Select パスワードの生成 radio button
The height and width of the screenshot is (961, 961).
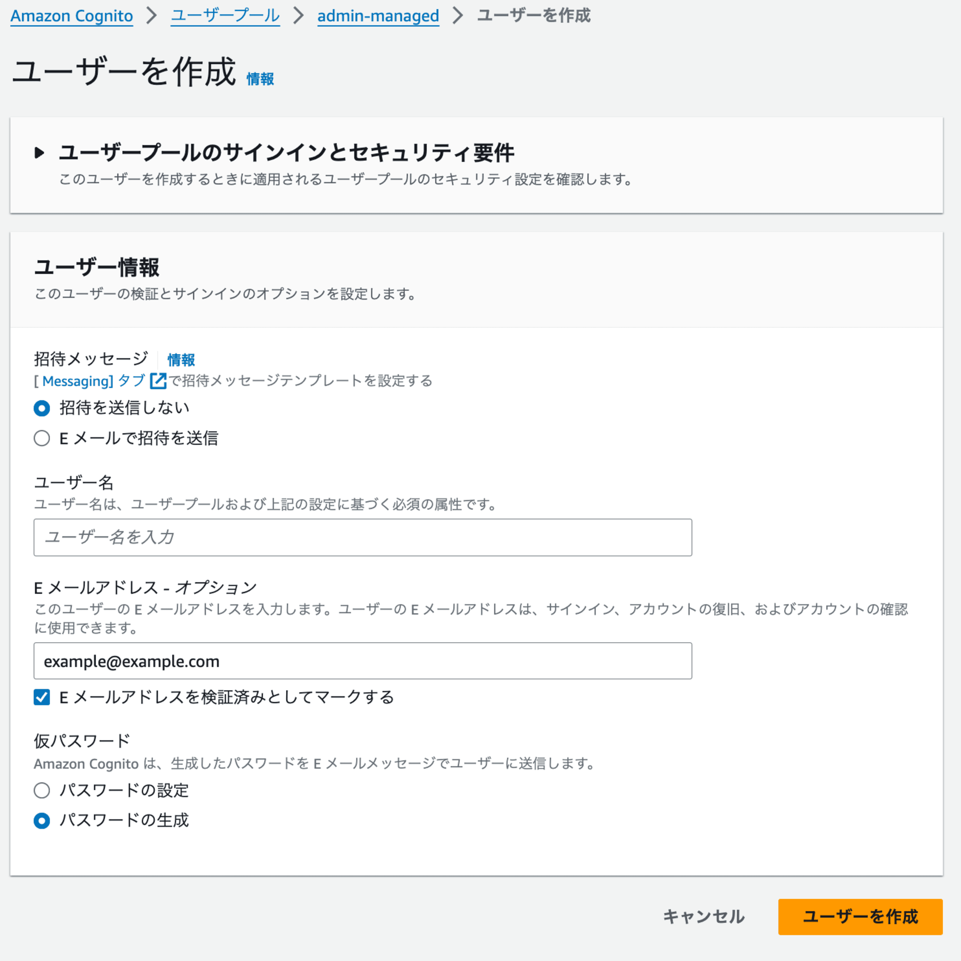[x=42, y=820]
